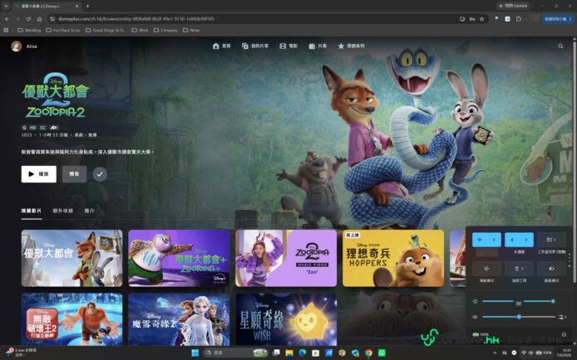This screenshot has height=360, width=577.
Task: Switch to the details tab
Action: [90, 211]
